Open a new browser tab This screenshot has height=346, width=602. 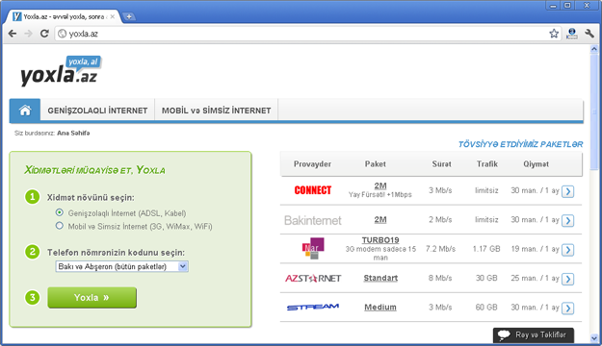click(129, 16)
